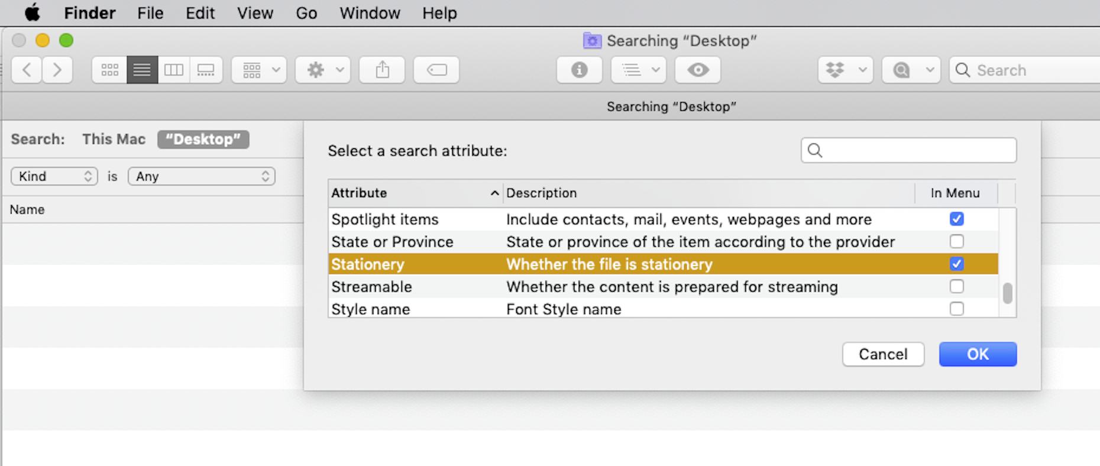Image resolution: width=1100 pixels, height=466 pixels.
Task: Open the Kind criteria dropdown
Action: (x=54, y=176)
